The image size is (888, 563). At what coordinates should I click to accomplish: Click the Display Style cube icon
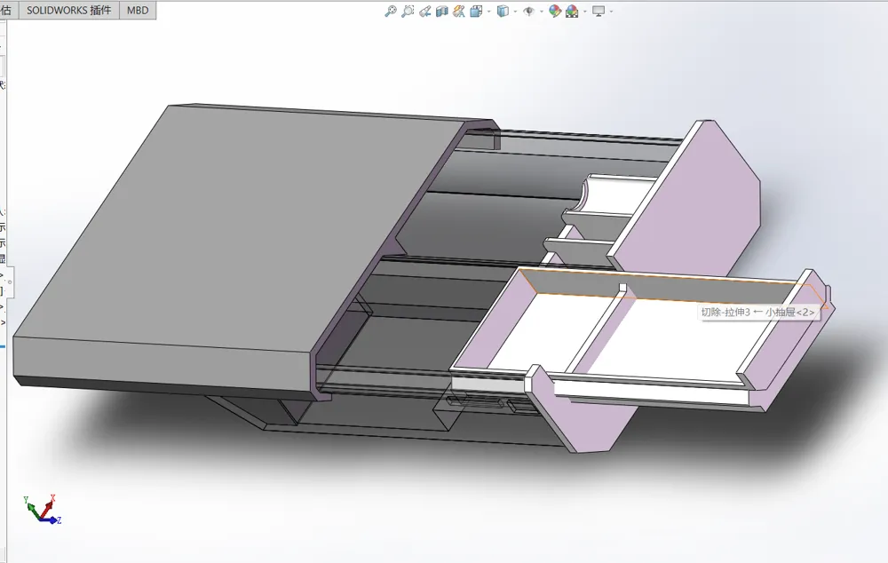(503, 12)
